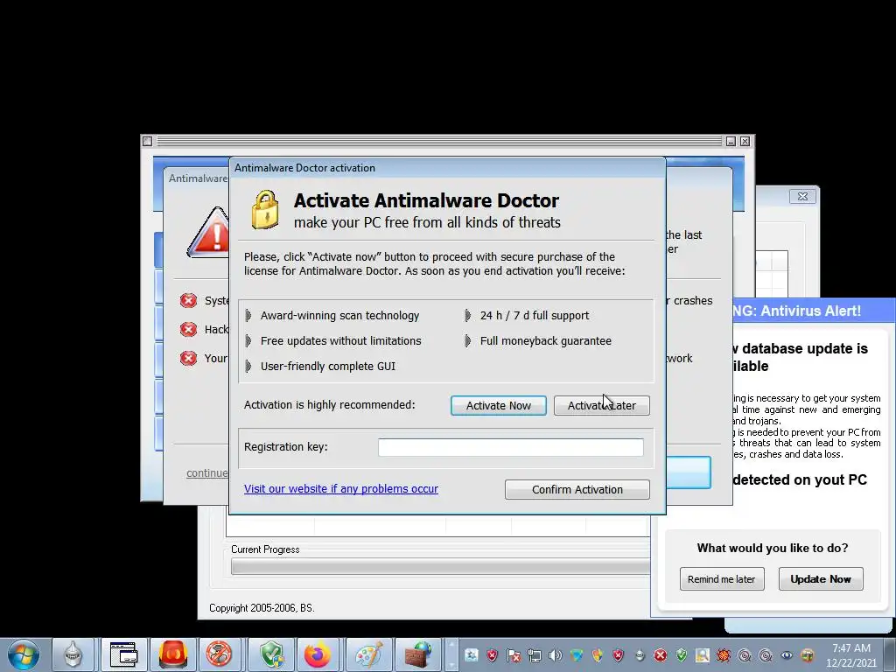Open the knight helmet taskbar application

tap(73, 654)
